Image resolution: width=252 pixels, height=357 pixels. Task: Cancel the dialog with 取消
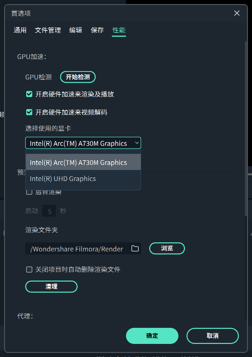(x=212, y=336)
